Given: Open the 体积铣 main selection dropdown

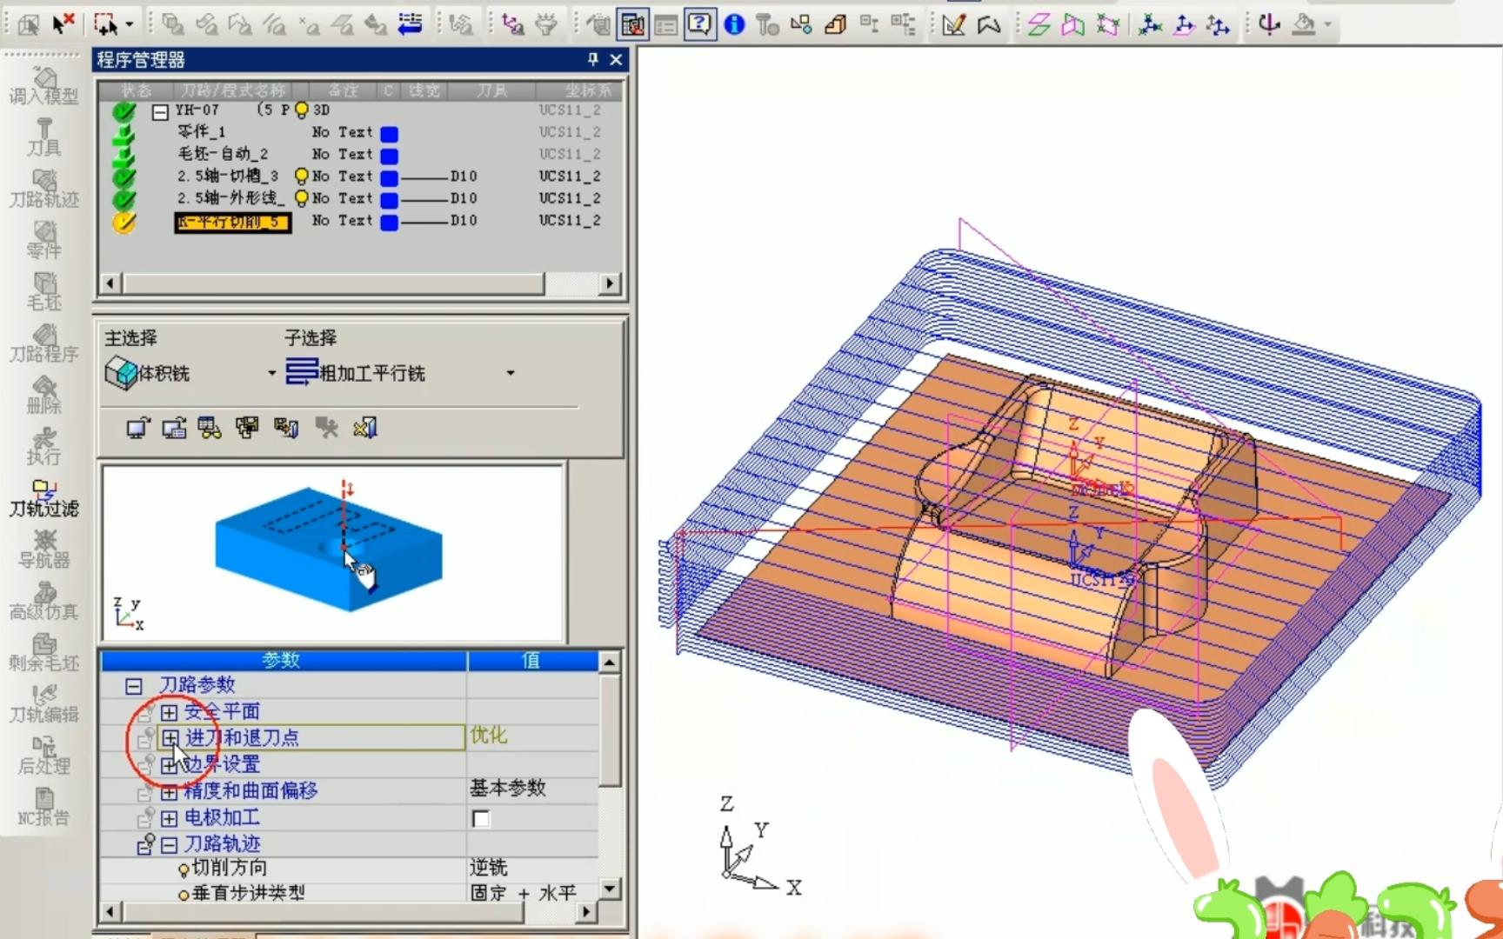Looking at the screenshot, I should [x=271, y=373].
